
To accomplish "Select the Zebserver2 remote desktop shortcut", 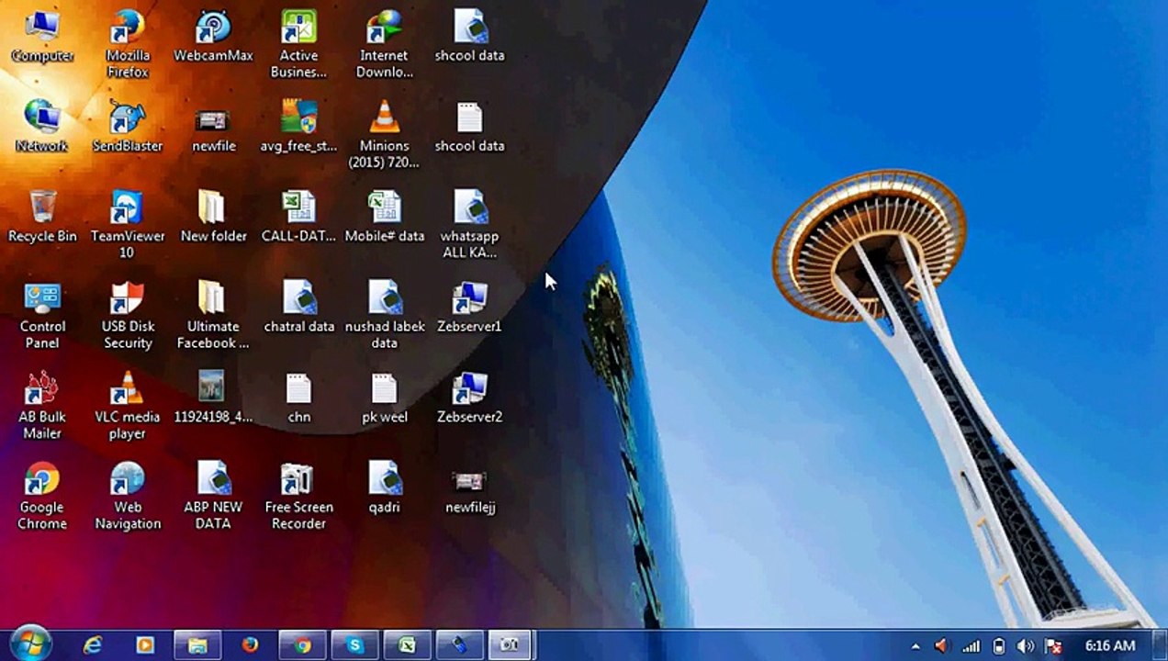I will (469, 398).
